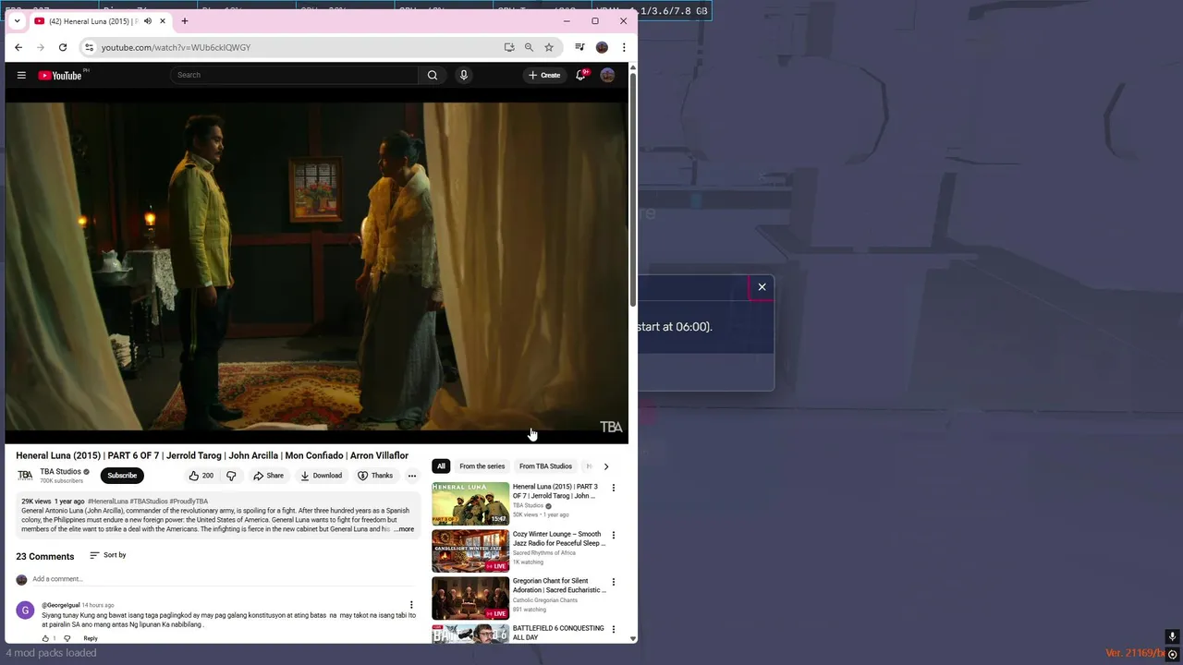The image size is (1183, 665).
Task: Click the Thanks button
Action: tap(375, 476)
